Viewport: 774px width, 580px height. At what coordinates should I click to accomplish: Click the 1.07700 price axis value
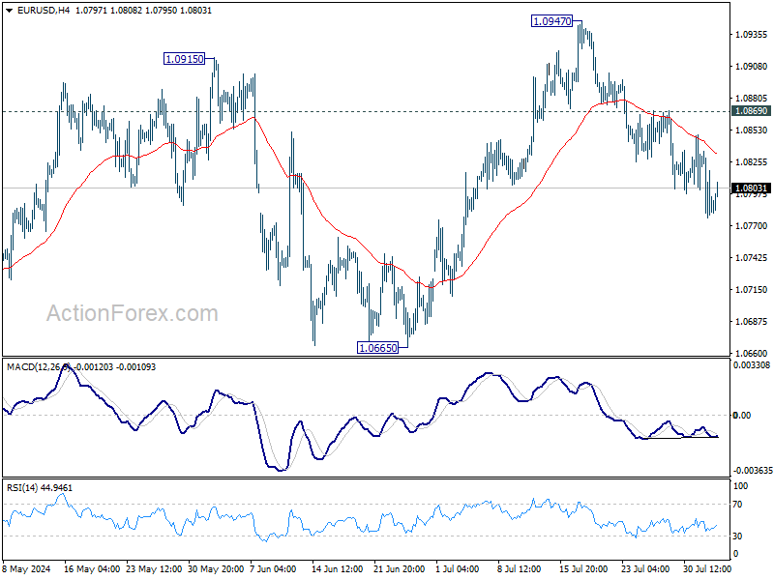pos(752,226)
